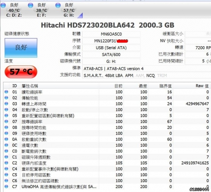Image resolution: width=211 pixels, height=192 pixels.
Task: Click status orb of row C4
Action: tap(6, 169)
